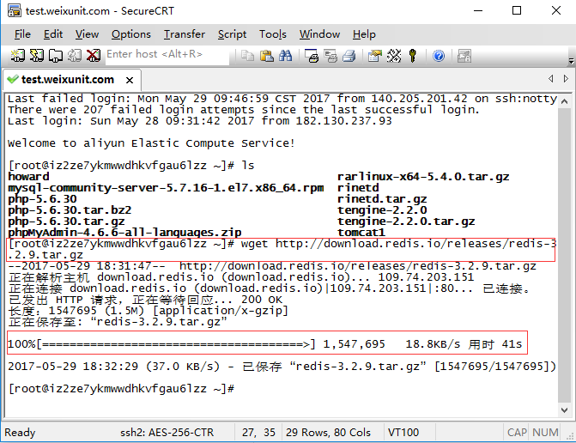Click the Public Key key icon
This screenshot has height=443, width=576.
413,56
